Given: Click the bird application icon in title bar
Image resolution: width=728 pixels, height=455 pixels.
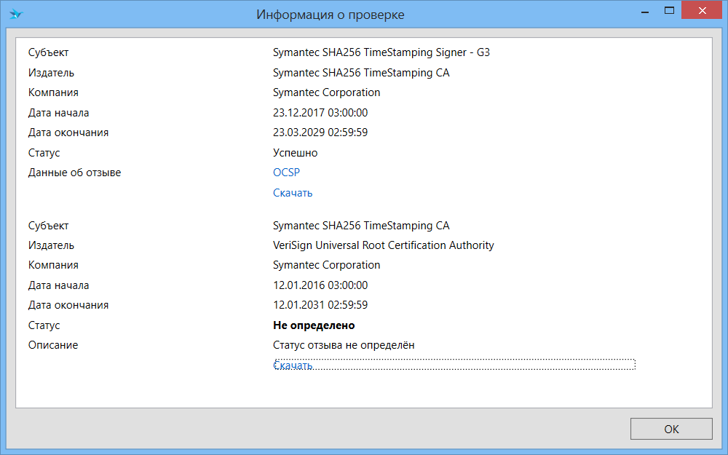Looking at the screenshot, I should click(16, 14).
